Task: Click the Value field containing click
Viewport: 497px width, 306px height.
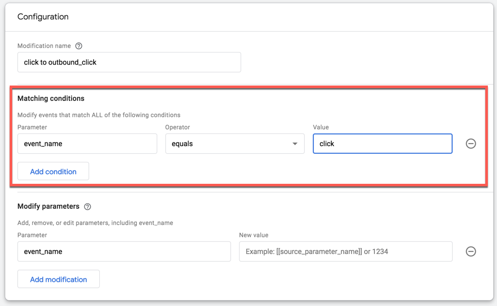Action: (383, 144)
